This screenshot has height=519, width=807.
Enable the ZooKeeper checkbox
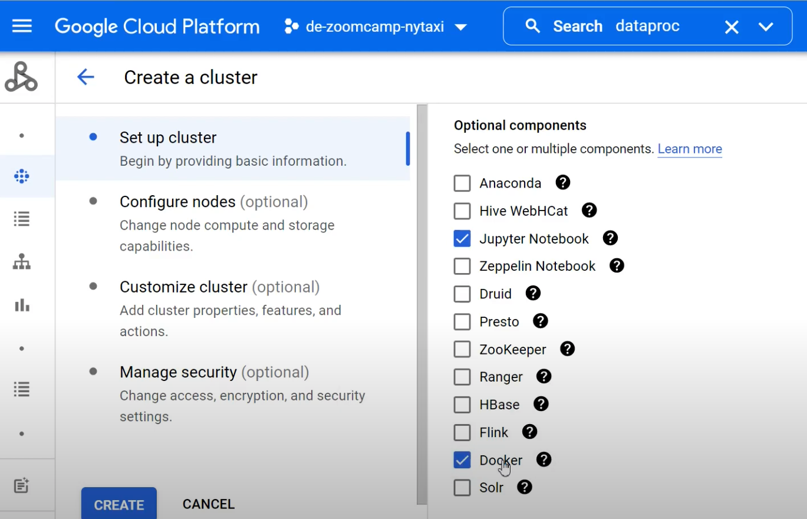(x=462, y=350)
